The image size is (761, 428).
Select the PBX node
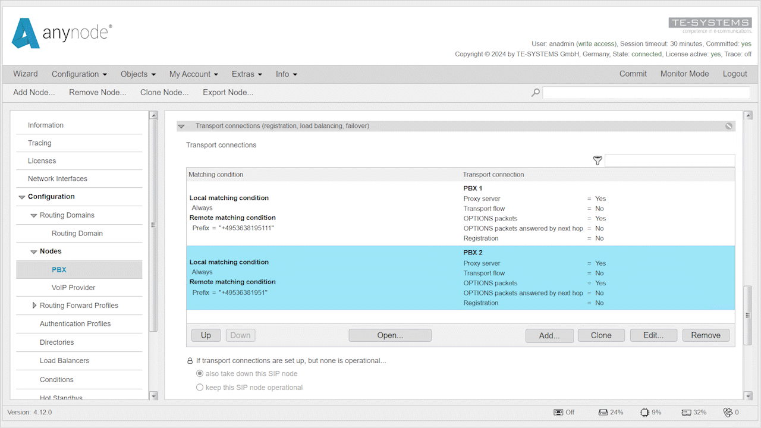[x=79, y=270]
